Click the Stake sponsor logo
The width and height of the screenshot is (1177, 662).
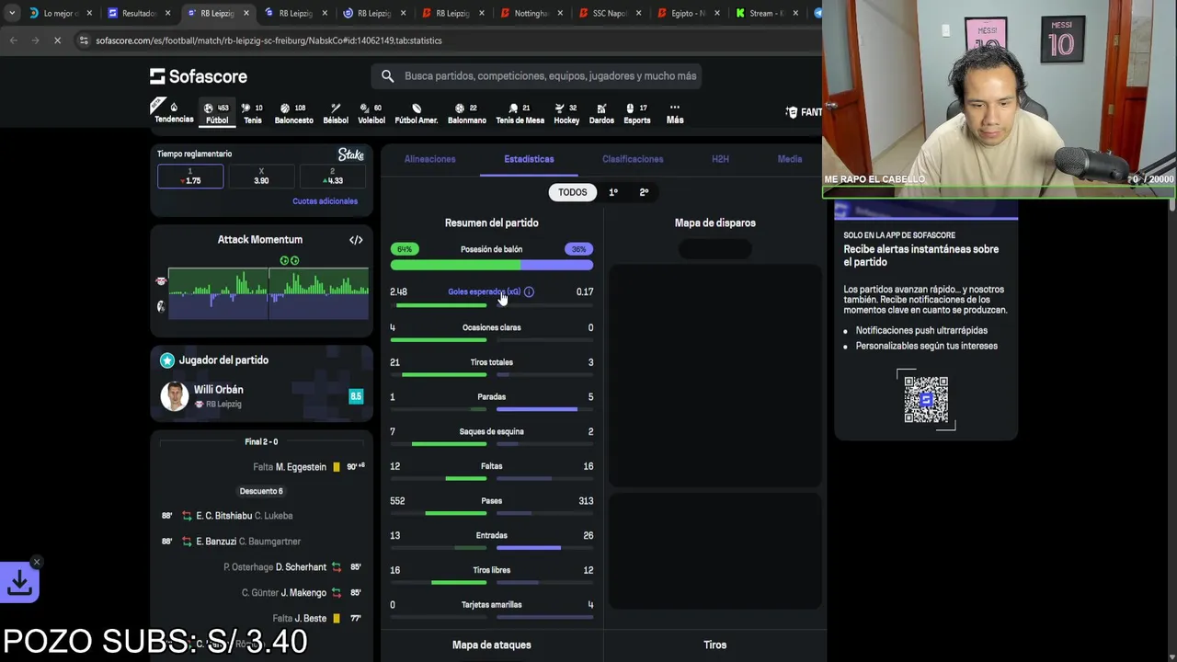click(x=350, y=154)
